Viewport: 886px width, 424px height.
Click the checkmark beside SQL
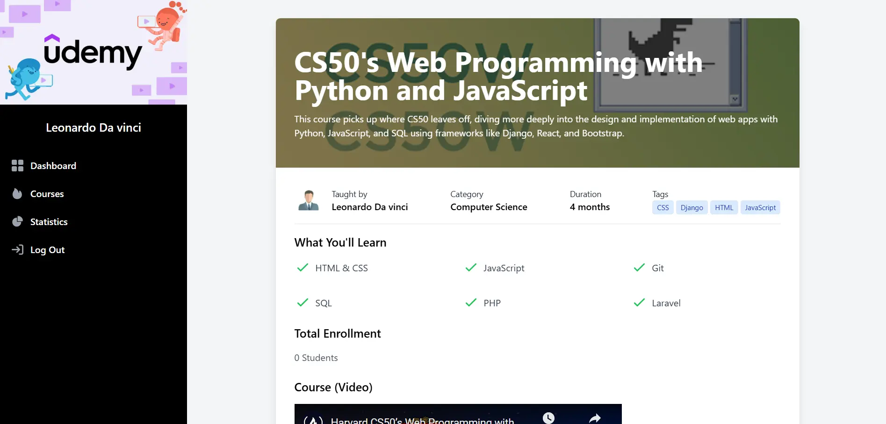point(303,303)
